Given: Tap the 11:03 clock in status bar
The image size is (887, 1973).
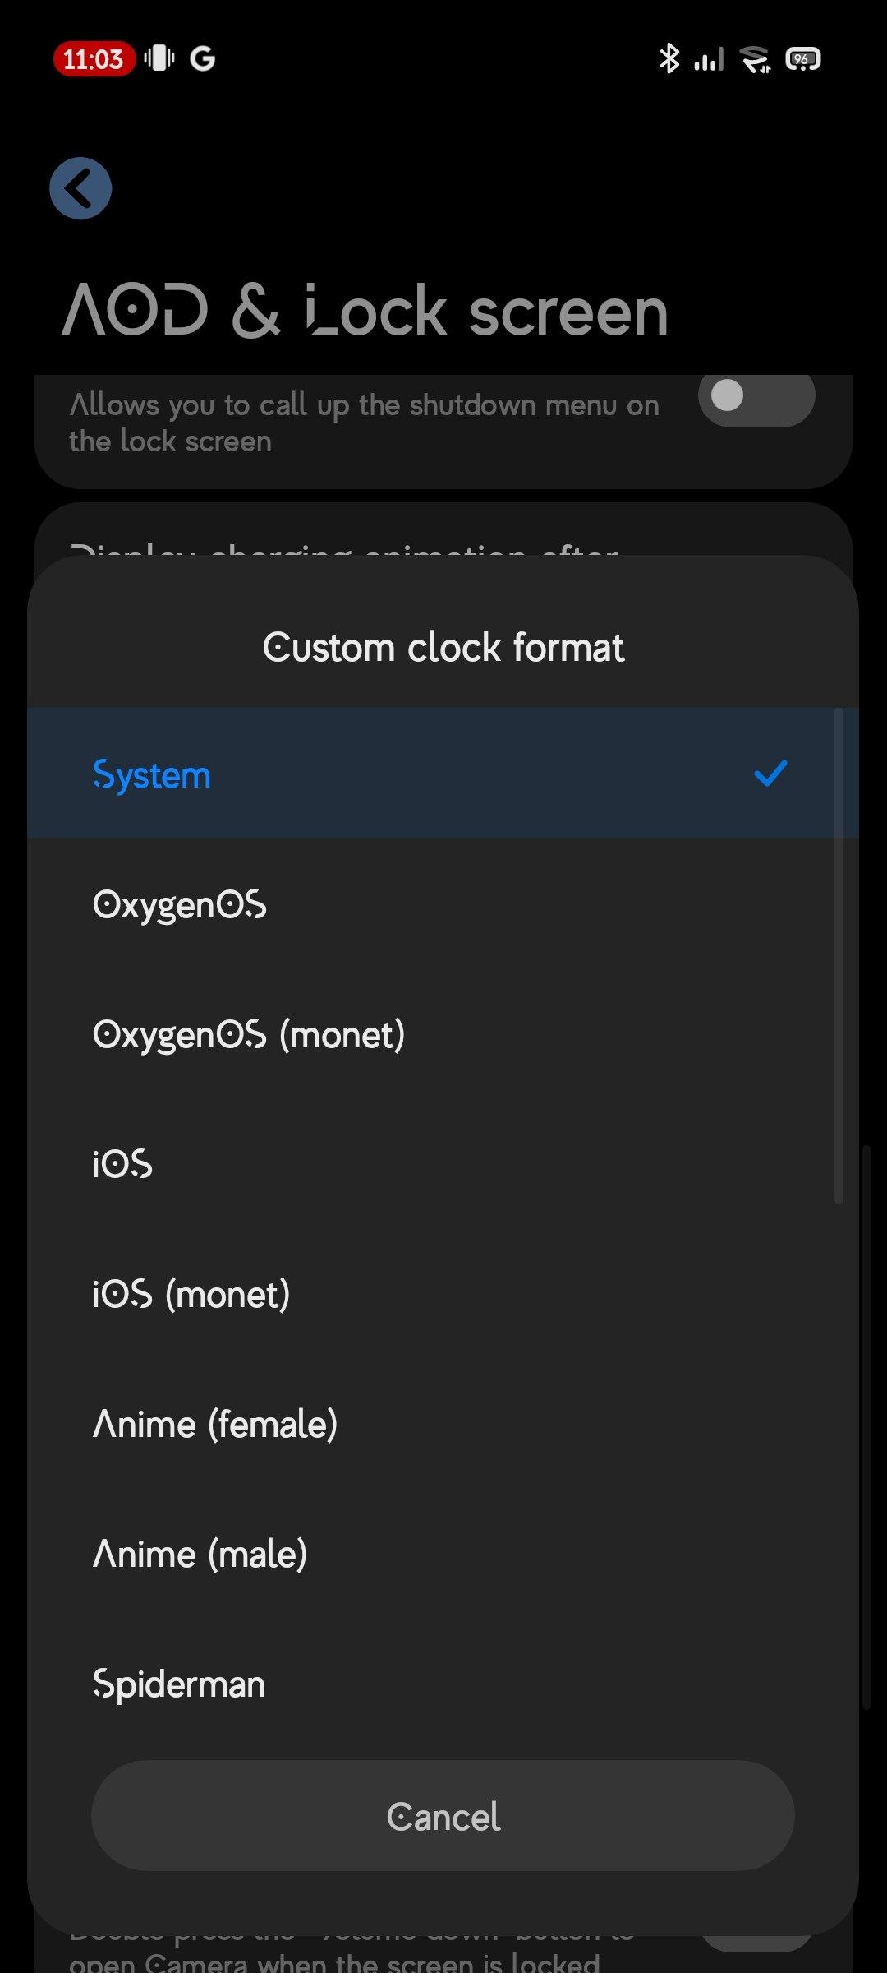Looking at the screenshot, I should pyautogui.click(x=93, y=59).
